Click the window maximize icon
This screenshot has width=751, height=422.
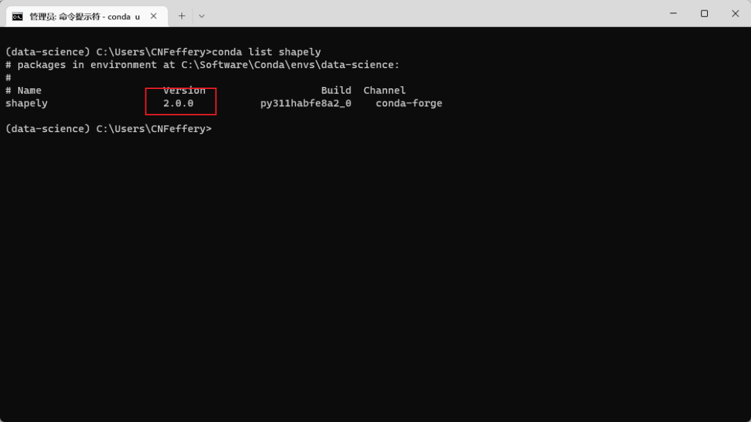(703, 14)
